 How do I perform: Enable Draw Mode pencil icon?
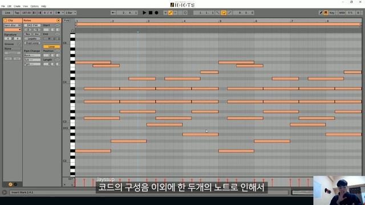(321, 13)
